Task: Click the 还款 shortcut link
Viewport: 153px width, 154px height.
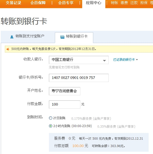Action: 134,3
